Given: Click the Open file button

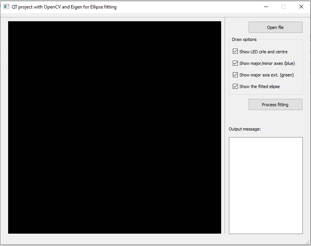Looking at the screenshot, I should [275, 27].
